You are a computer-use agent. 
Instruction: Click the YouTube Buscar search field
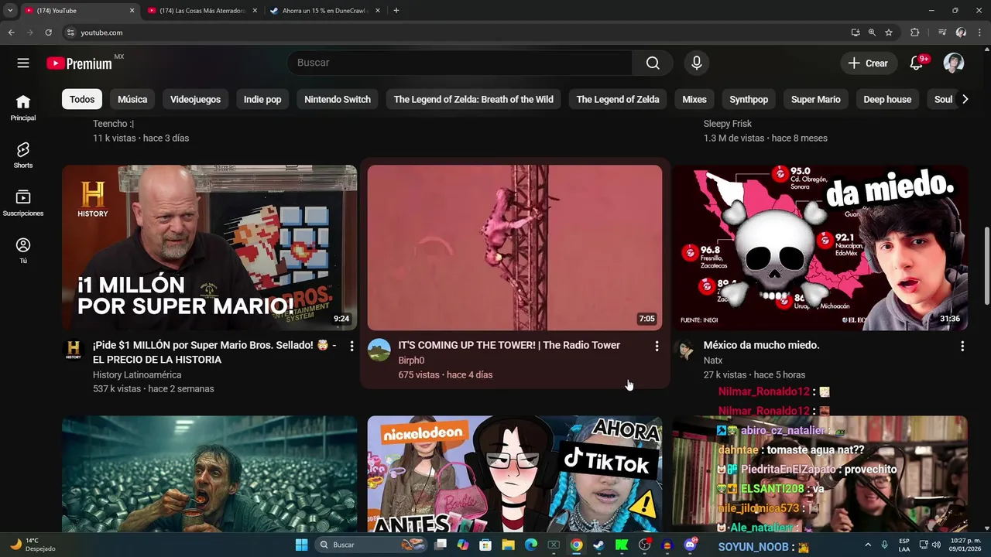coord(460,63)
